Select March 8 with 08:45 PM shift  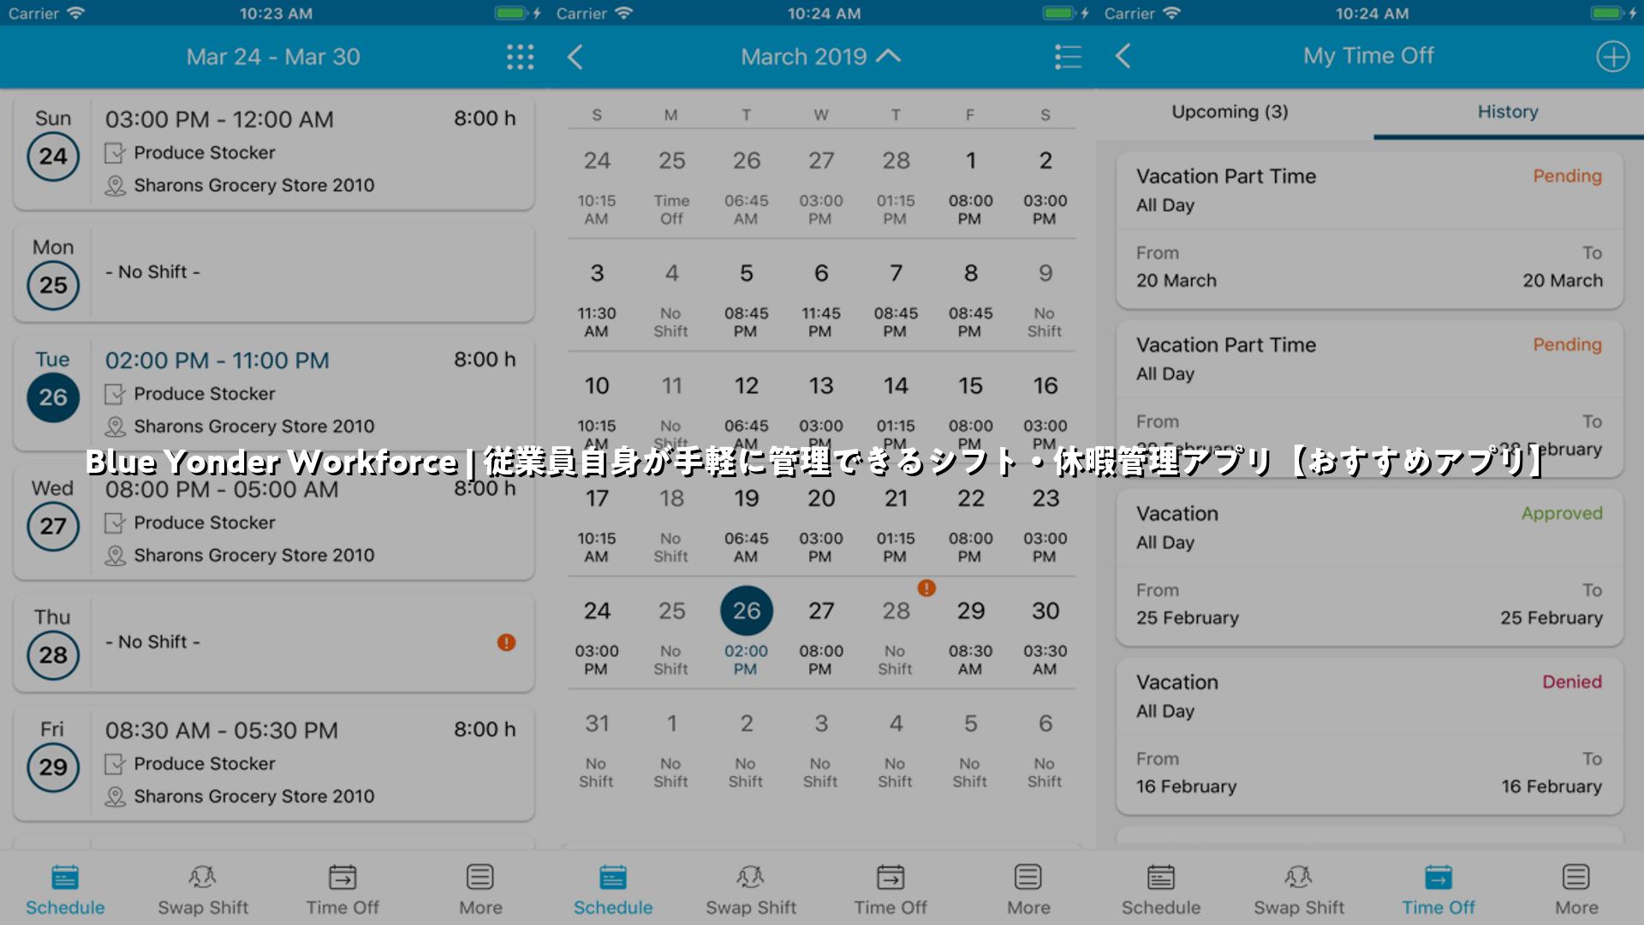970,300
